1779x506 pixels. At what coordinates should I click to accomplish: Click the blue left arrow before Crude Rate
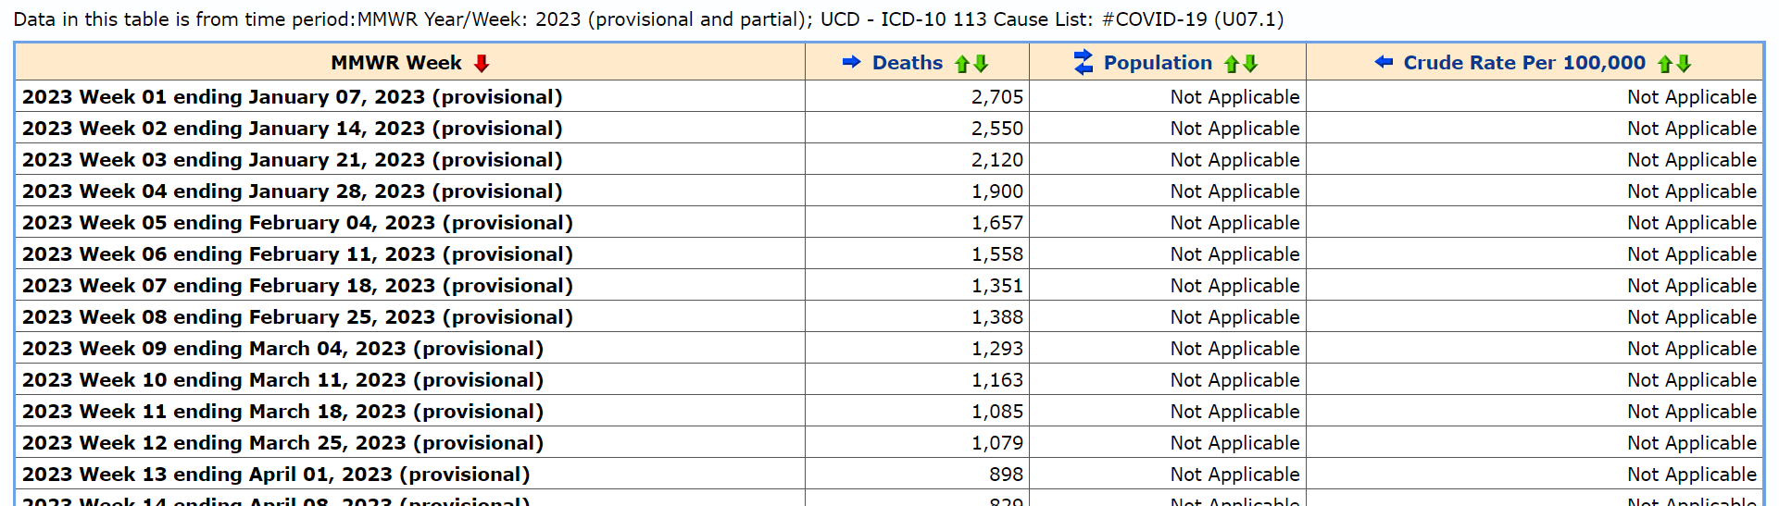1384,62
